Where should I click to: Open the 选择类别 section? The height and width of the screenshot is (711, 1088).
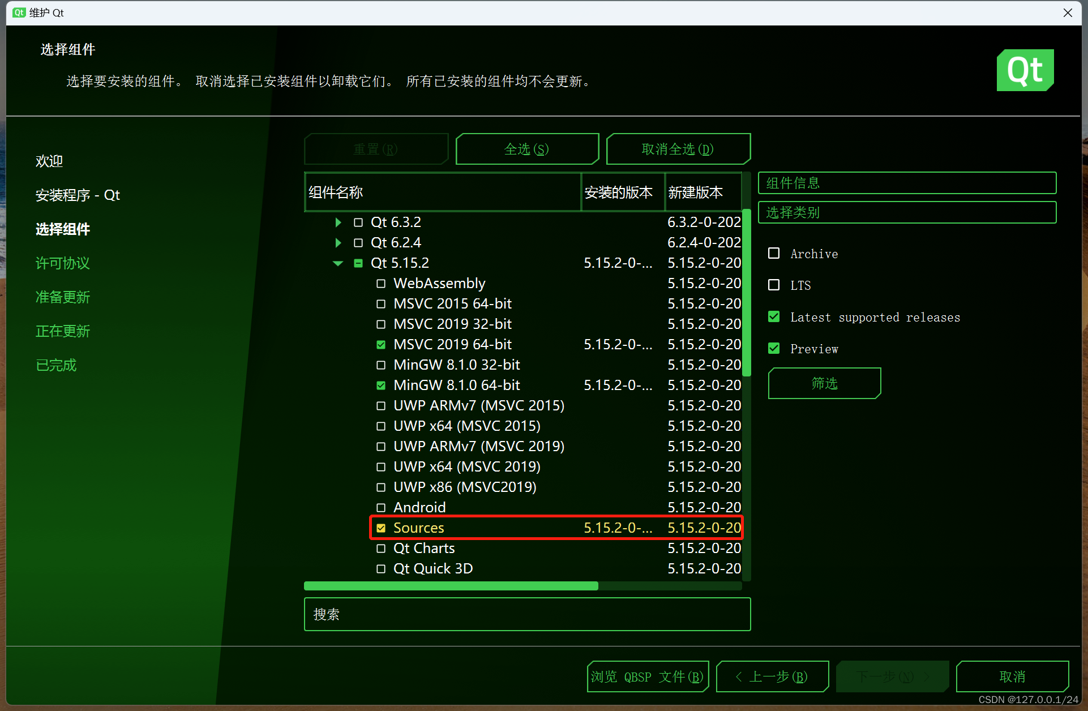click(907, 212)
